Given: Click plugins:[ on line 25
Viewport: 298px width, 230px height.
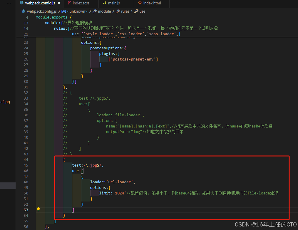Looking at the screenshot, I should coord(109,54).
